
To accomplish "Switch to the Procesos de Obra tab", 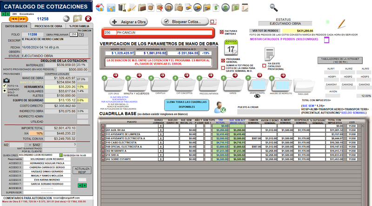I will (49, 26).
